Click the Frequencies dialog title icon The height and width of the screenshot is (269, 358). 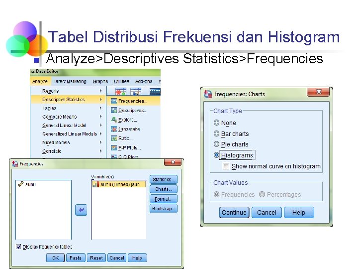pos(15,163)
